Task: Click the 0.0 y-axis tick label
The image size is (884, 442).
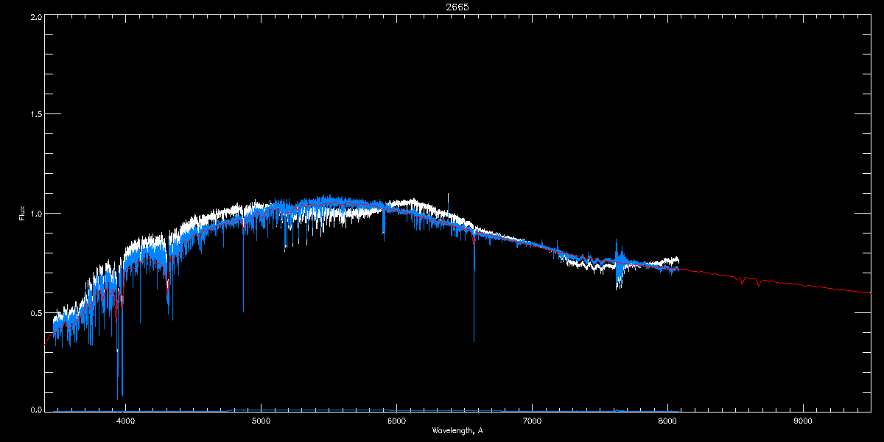Action: tap(35, 409)
